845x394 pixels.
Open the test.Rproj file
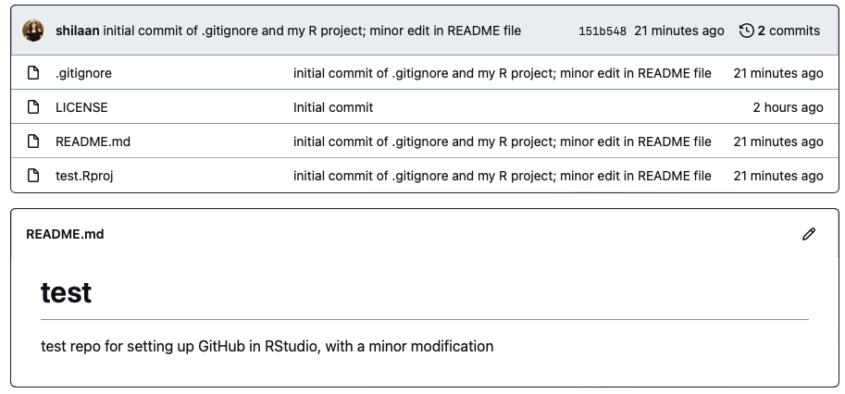click(x=84, y=176)
